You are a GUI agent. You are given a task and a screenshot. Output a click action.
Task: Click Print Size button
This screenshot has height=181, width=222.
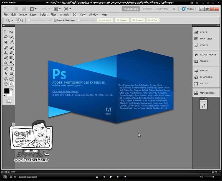pos(153,20)
